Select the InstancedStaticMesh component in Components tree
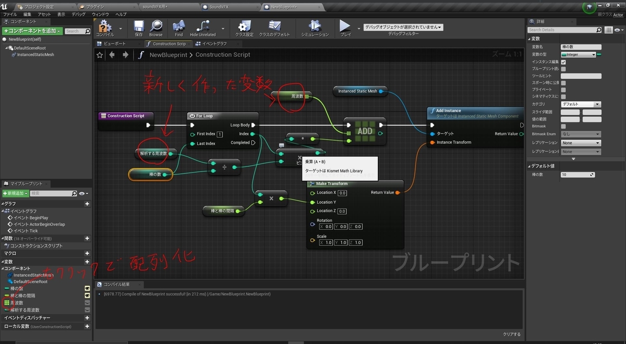The image size is (626, 344). (35, 54)
